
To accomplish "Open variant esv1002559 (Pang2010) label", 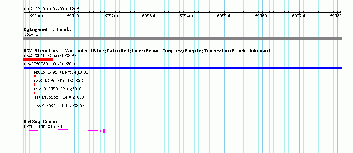I will coord(59,89).
